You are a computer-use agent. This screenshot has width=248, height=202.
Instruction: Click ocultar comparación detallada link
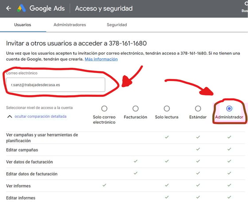40,117
